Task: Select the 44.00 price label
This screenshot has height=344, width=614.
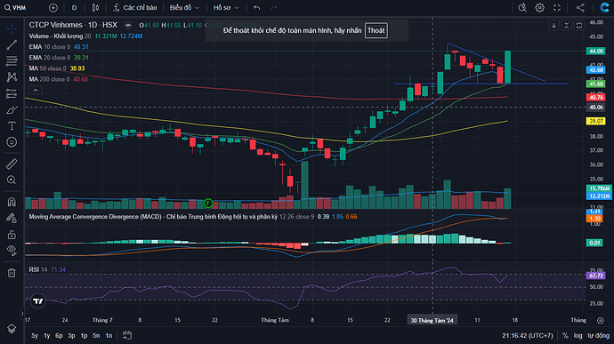Action: pyautogui.click(x=595, y=52)
